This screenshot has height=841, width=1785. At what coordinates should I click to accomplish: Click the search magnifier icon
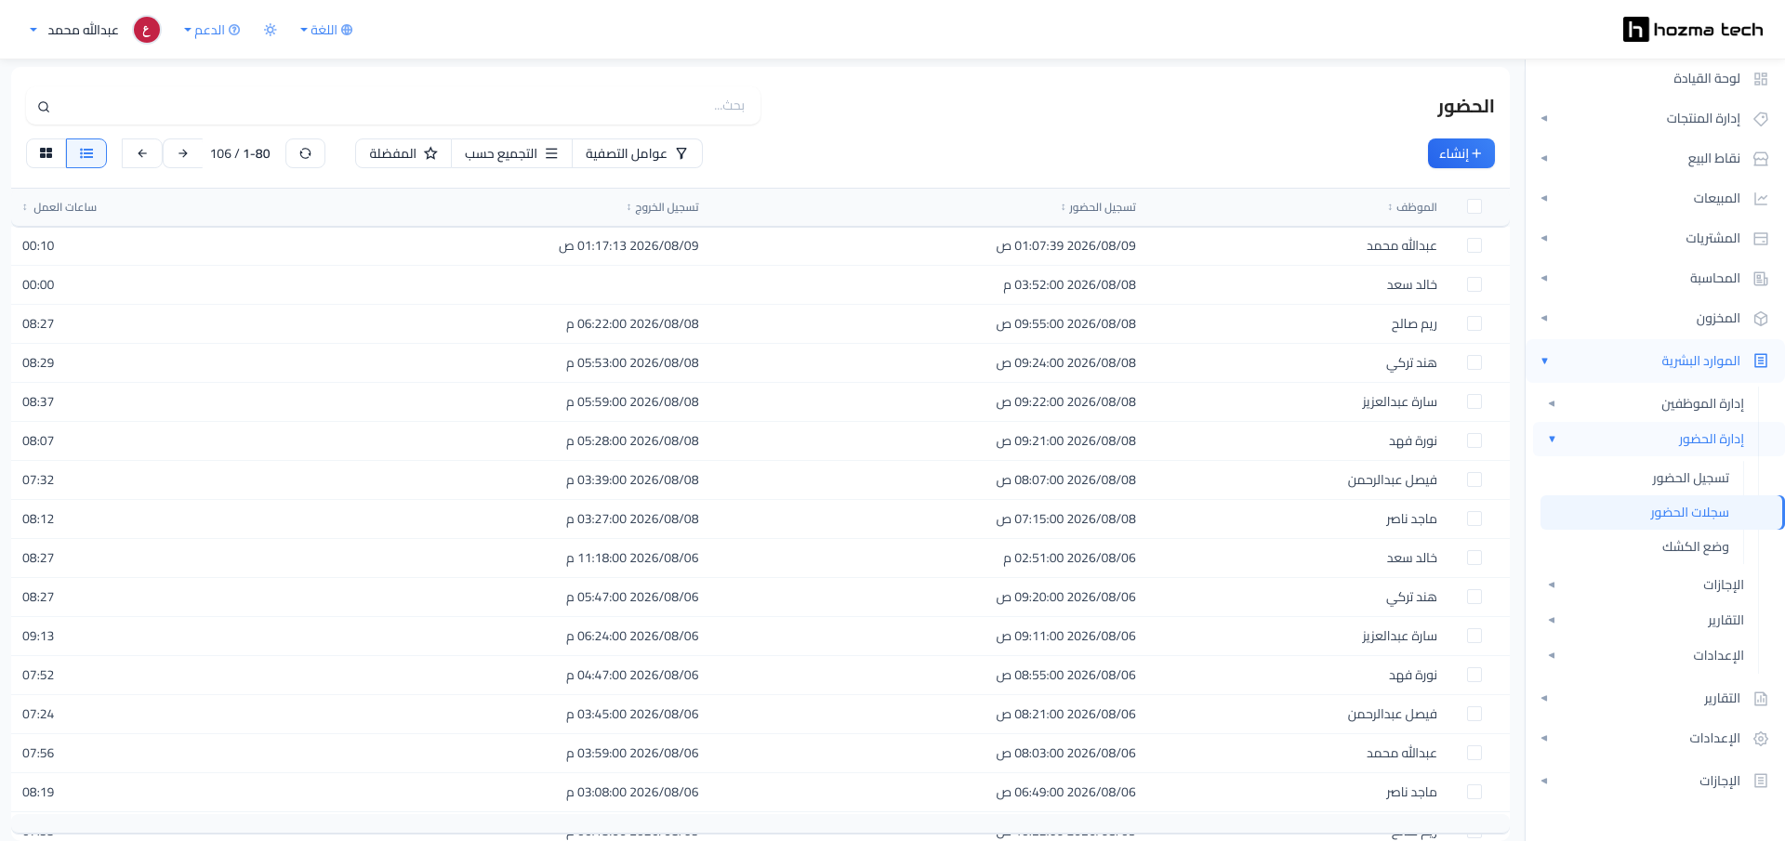pos(44,107)
